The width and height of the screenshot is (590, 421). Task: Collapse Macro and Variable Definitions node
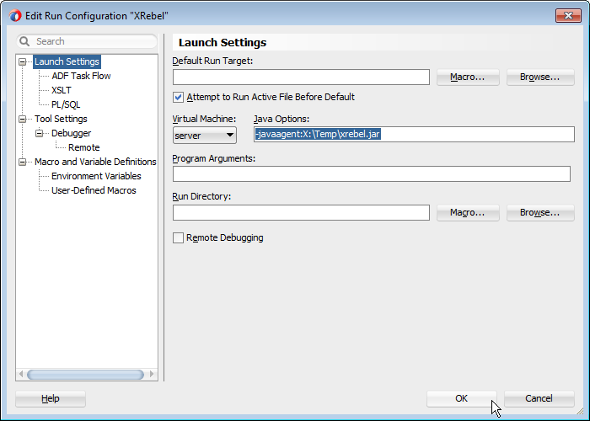(23, 162)
